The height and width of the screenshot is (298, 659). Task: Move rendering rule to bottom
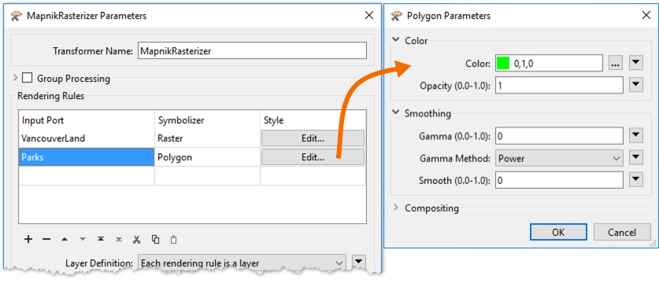pyautogui.click(x=119, y=239)
